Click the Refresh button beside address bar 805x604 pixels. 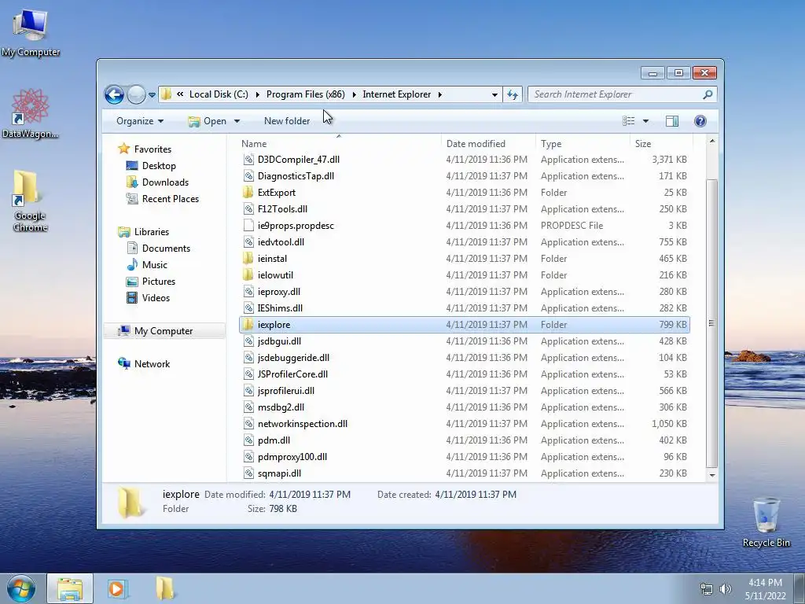click(513, 94)
